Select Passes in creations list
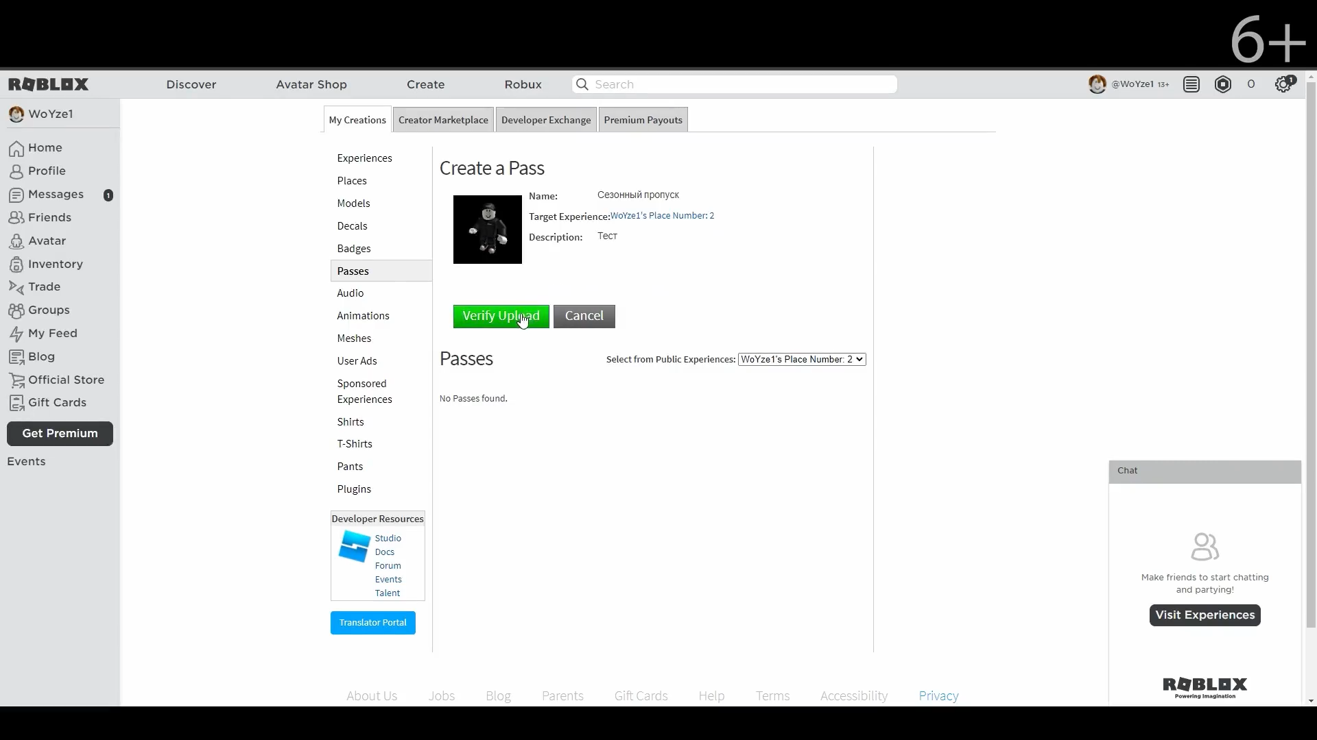The width and height of the screenshot is (1317, 740). coord(381,271)
